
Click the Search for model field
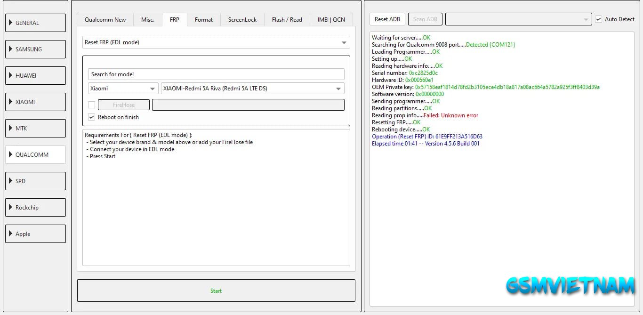coord(216,74)
